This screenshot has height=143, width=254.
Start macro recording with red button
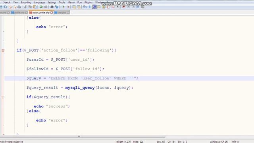coord(123,7)
